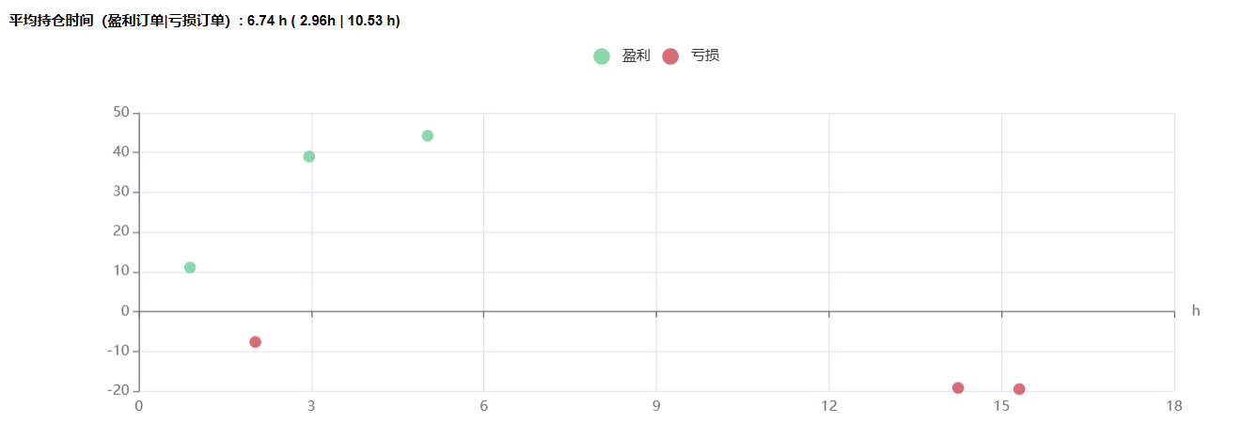Select the green profit point at 3 hours
Screen dimensions: 1242x440
(309, 157)
